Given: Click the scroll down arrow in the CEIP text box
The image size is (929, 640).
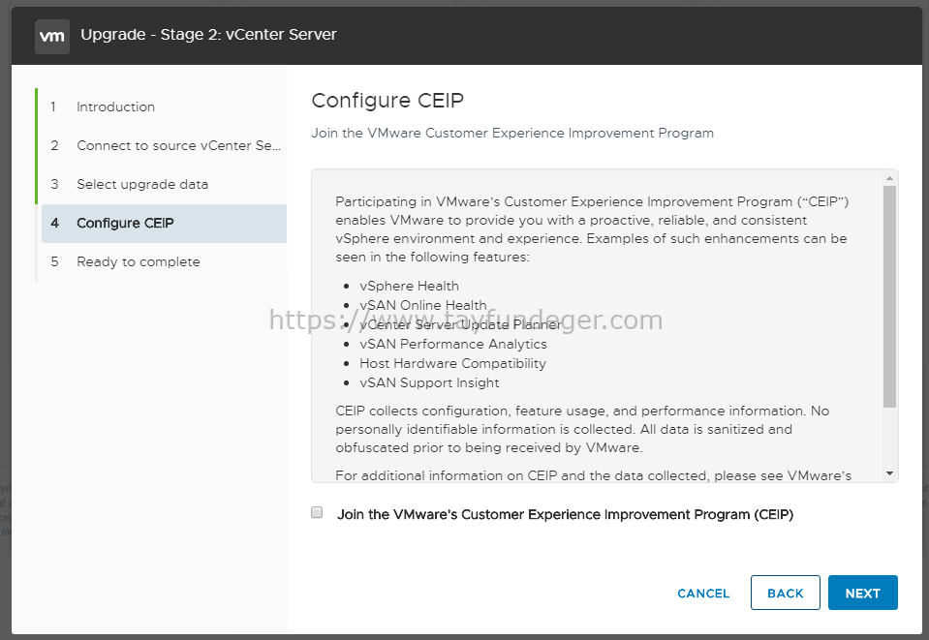Looking at the screenshot, I should pos(889,473).
